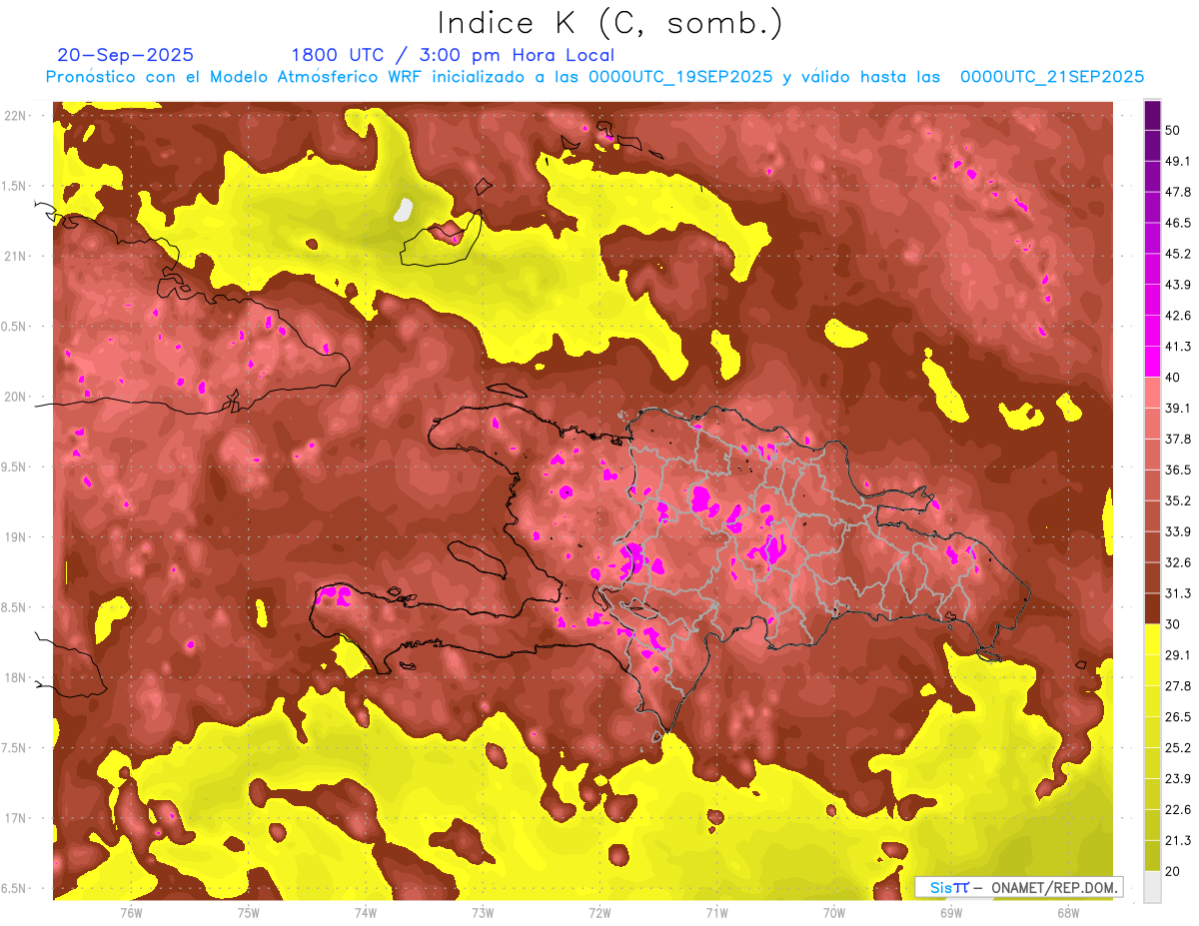Click legend value '31.3'

point(1178,593)
